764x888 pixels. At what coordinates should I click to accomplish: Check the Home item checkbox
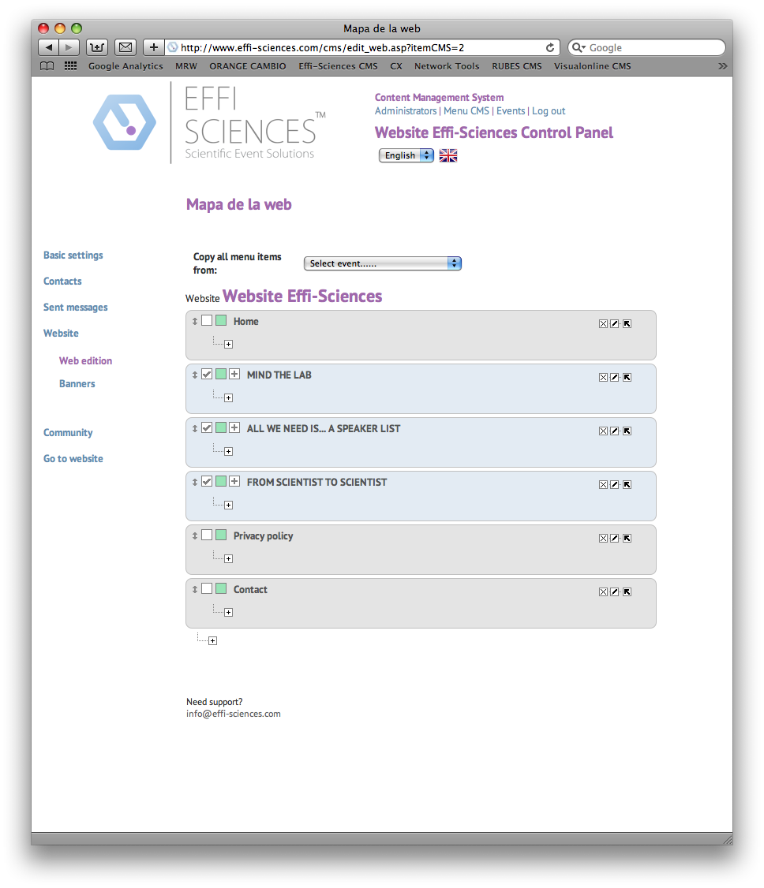coord(207,320)
